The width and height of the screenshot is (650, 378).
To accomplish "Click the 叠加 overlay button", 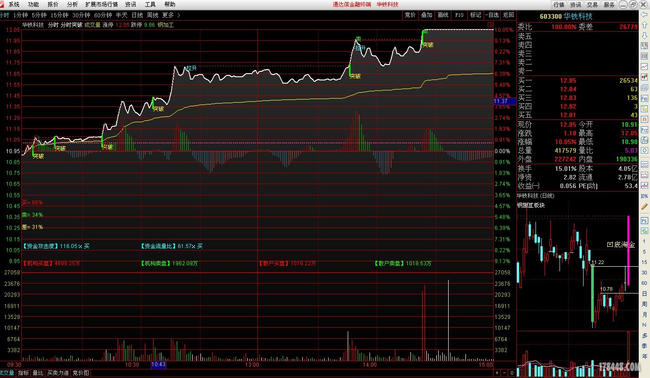I will pyautogui.click(x=426, y=15).
